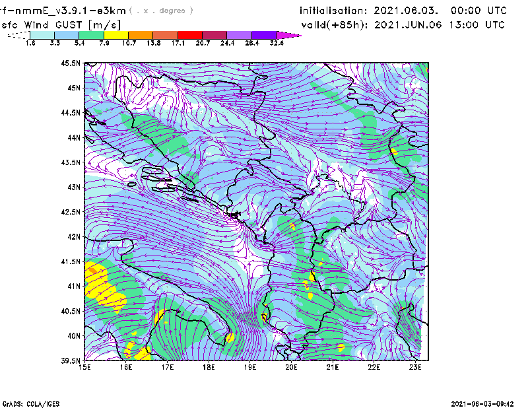Image resolution: width=528 pixels, height=408 pixels.
Task: Click the 'GrADS: COLA/IGES' credit text
Action: 31,404
